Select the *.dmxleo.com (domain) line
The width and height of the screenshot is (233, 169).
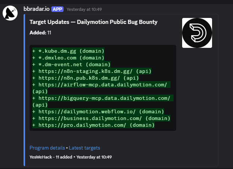point(68,58)
